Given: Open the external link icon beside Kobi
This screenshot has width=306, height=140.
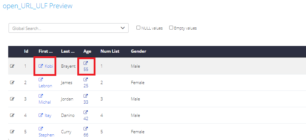Looking at the screenshot, I should click(41, 66).
